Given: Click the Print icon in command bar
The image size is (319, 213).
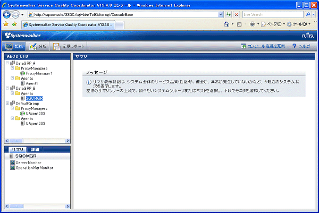Looking at the screenshot, I should point(252,24).
